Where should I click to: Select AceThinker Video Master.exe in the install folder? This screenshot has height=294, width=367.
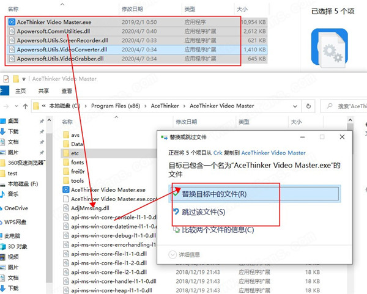click(108, 189)
